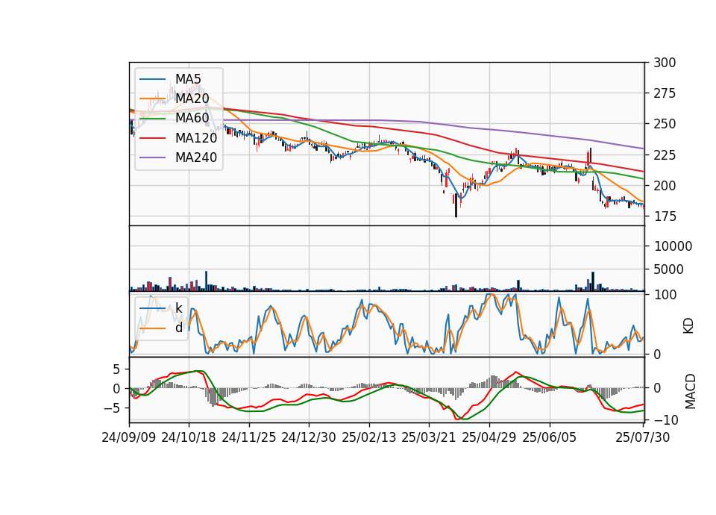Viewport: 716px width, 515px height.
Task: Click the 300 price axis tick
Action: [665, 63]
